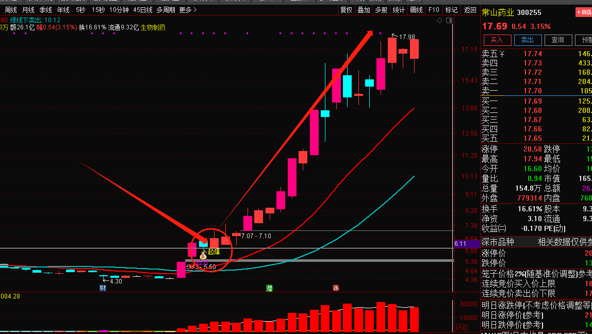Click the stock code 300255
The image size is (592, 334).
point(529,12)
